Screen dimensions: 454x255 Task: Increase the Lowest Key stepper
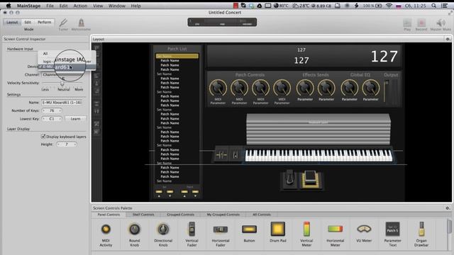60,118
